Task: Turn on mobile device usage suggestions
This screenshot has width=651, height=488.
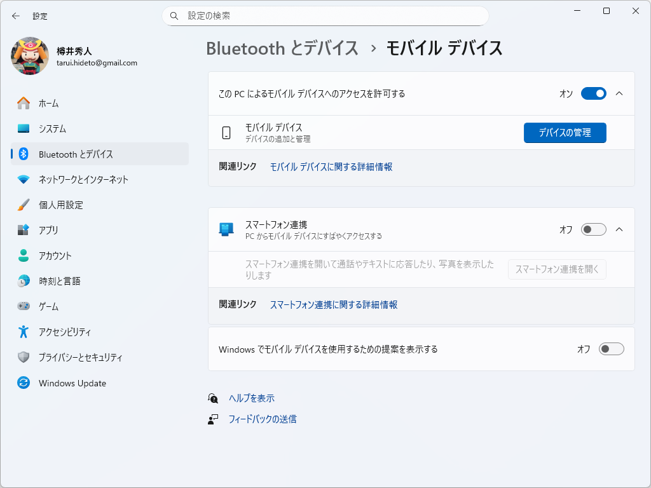Action: [612, 348]
